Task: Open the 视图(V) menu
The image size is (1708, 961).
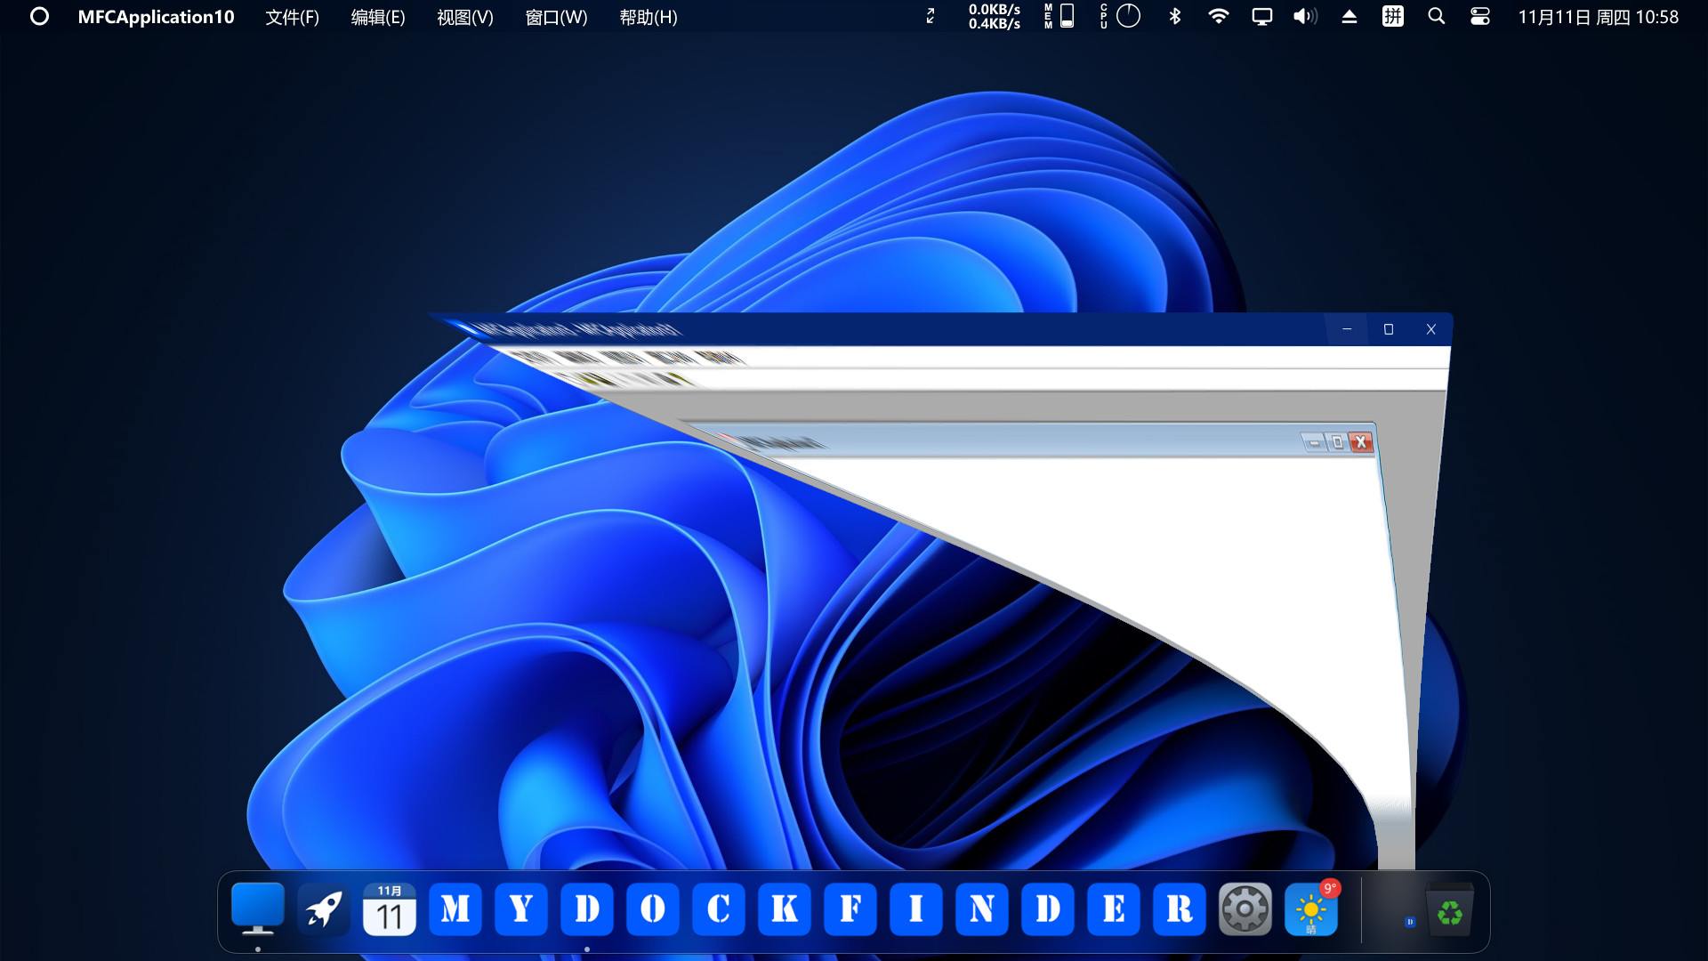Action: (464, 17)
